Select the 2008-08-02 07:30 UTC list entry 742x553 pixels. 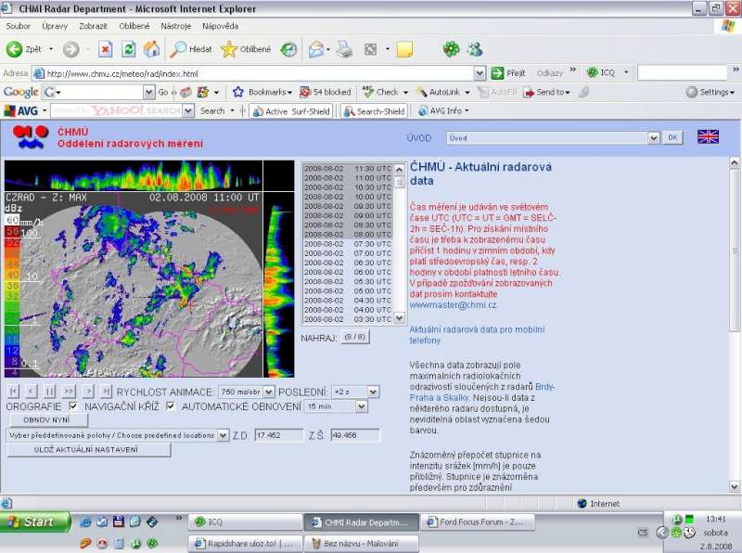tap(349, 243)
